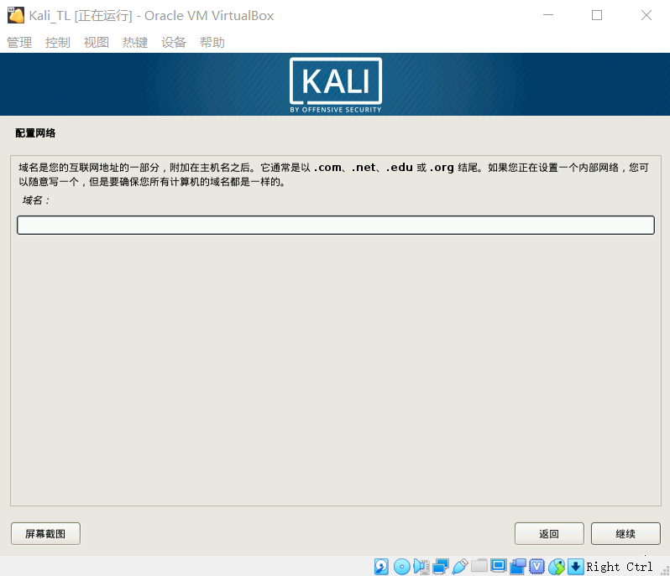The width and height of the screenshot is (670, 576).
Task: Click the Kali logo banner
Action: click(x=336, y=85)
